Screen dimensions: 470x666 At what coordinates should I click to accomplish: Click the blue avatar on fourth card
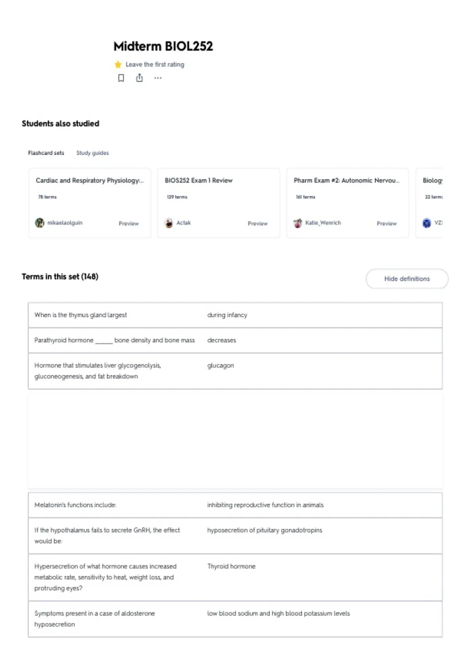[427, 223]
